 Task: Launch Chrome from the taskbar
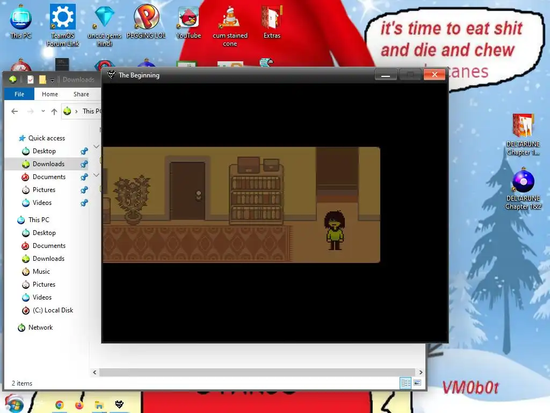(x=59, y=405)
